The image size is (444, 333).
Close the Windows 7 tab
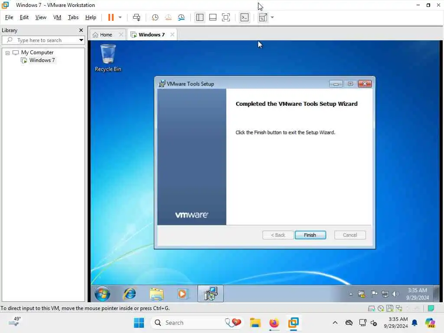(172, 35)
